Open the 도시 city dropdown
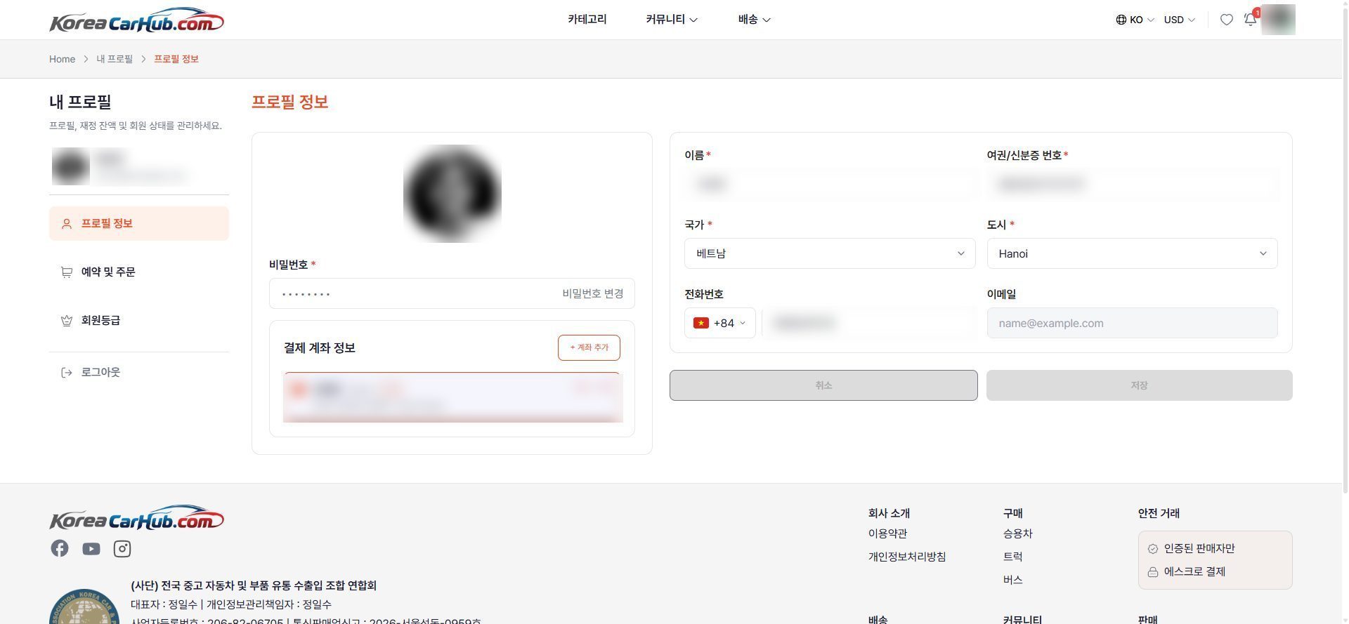The image size is (1349, 624). click(x=1132, y=253)
